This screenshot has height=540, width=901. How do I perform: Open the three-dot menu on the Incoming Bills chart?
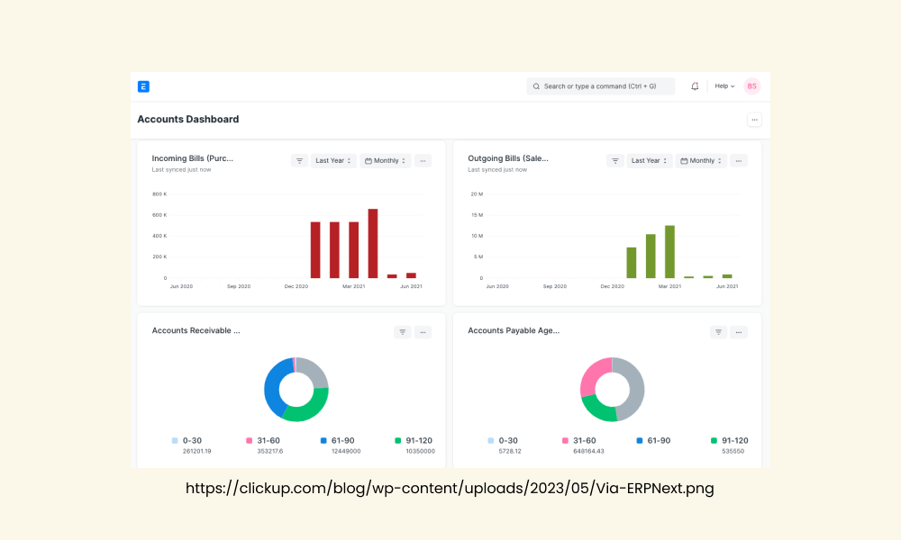click(x=423, y=161)
